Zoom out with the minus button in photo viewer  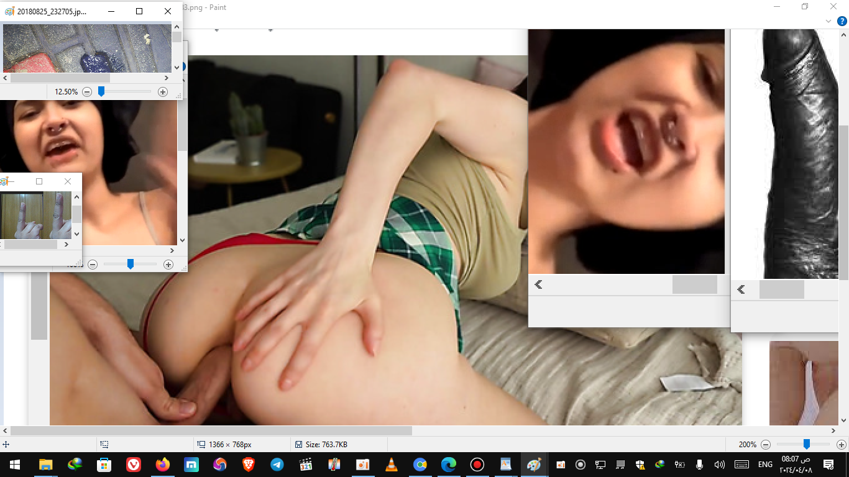(87, 91)
